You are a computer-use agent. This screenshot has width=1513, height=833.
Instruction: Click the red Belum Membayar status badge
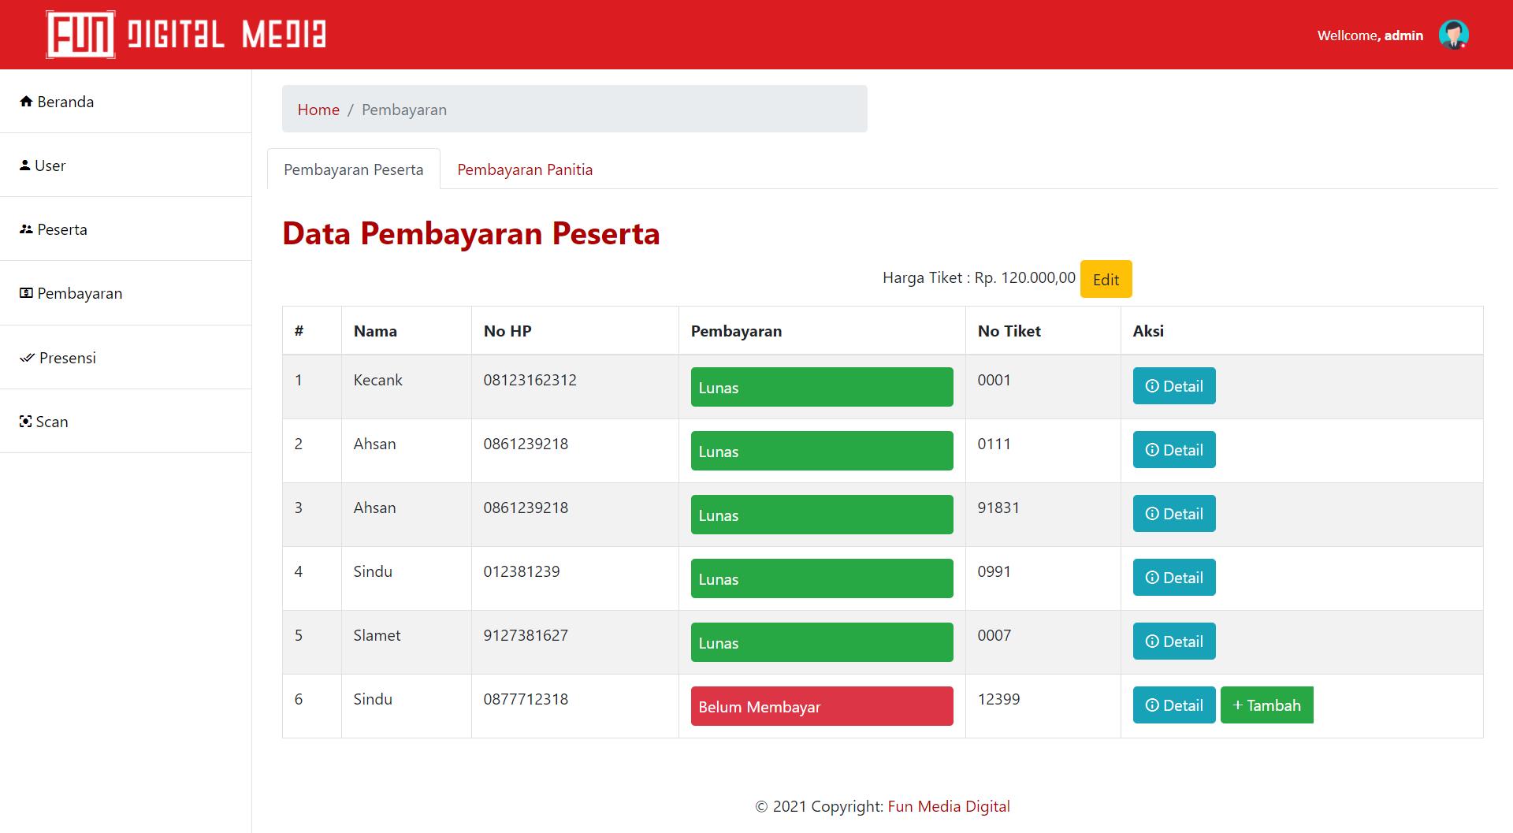click(821, 706)
